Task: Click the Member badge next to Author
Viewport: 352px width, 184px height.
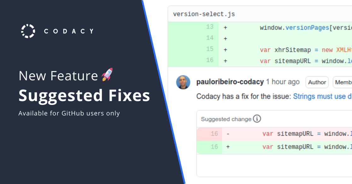Action: [x=343, y=82]
